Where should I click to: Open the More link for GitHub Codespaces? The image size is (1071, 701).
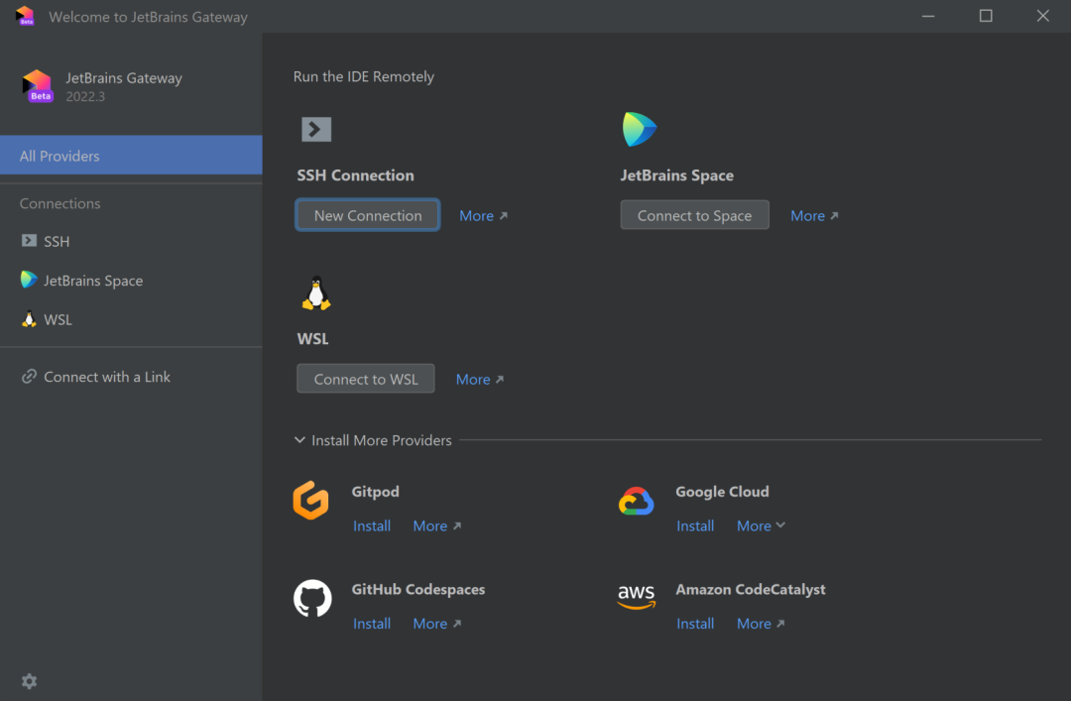[x=437, y=623]
